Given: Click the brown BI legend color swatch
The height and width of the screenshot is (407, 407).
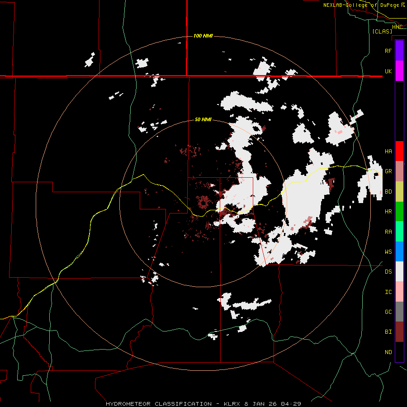Looking at the screenshot, I should [x=399, y=332].
